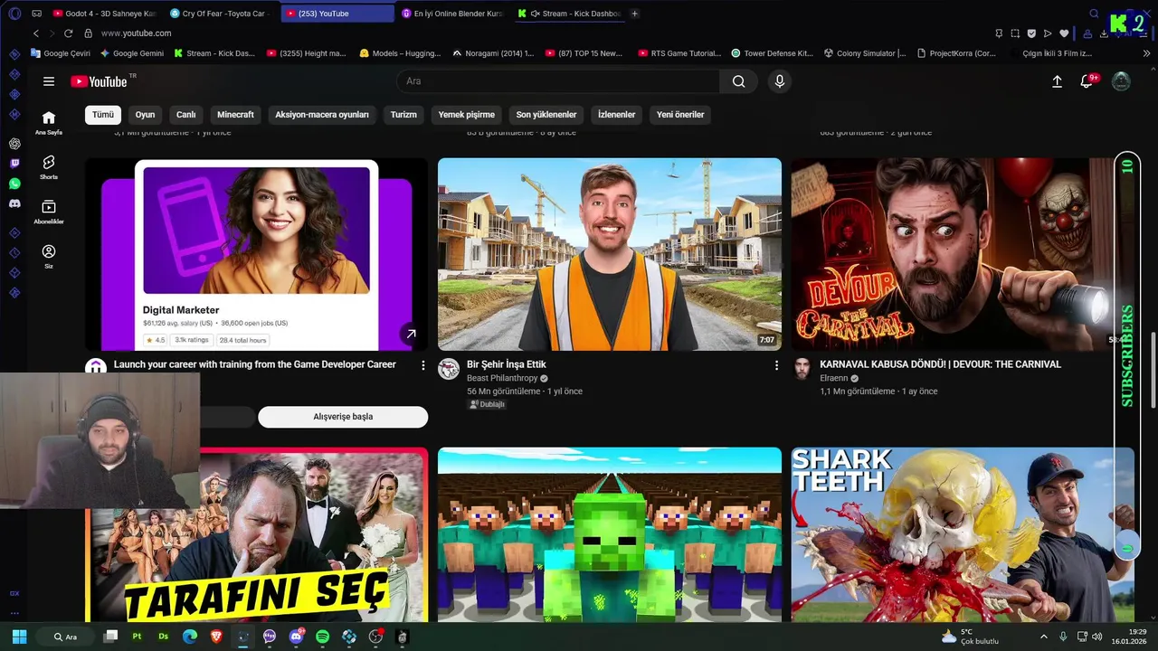This screenshot has height=651, width=1158.
Task: Open YouTube notifications bell
Action: [x=1087, y=81]
